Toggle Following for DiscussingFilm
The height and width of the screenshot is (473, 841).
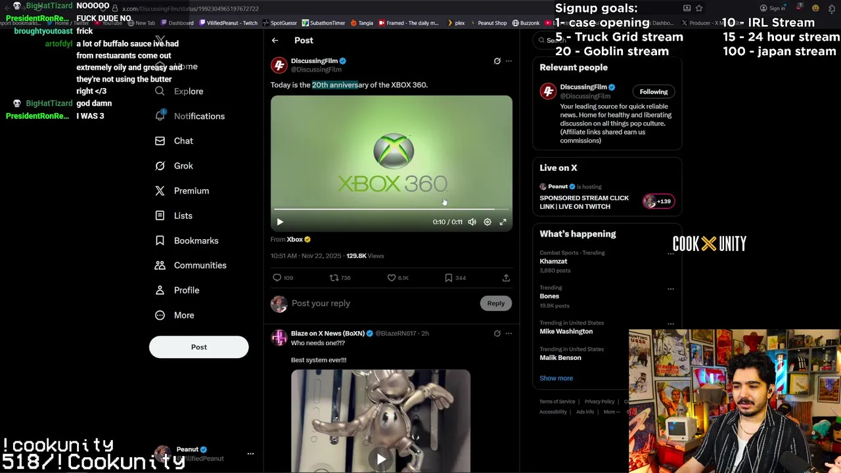(x=654, y=92)
